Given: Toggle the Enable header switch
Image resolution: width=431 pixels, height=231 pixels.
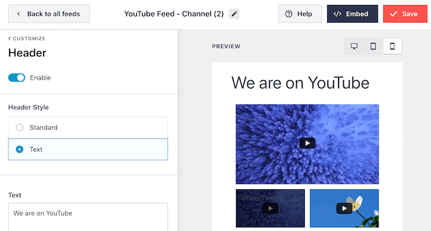Looking at the screenshot, I should (x=16, y=78).
